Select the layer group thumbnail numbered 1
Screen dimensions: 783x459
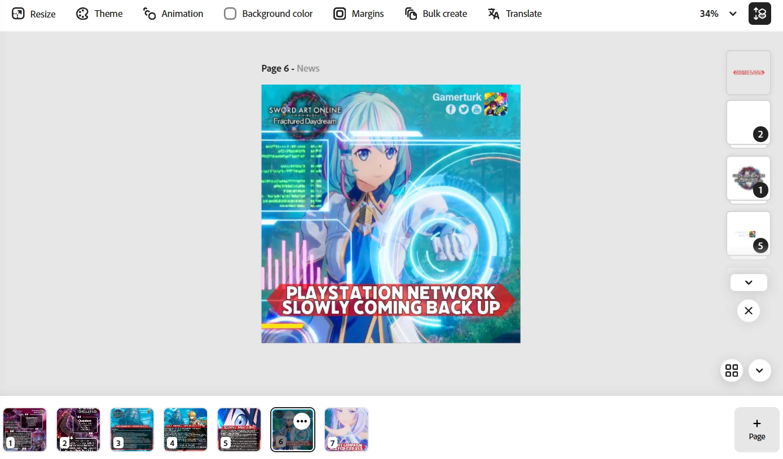749,178
